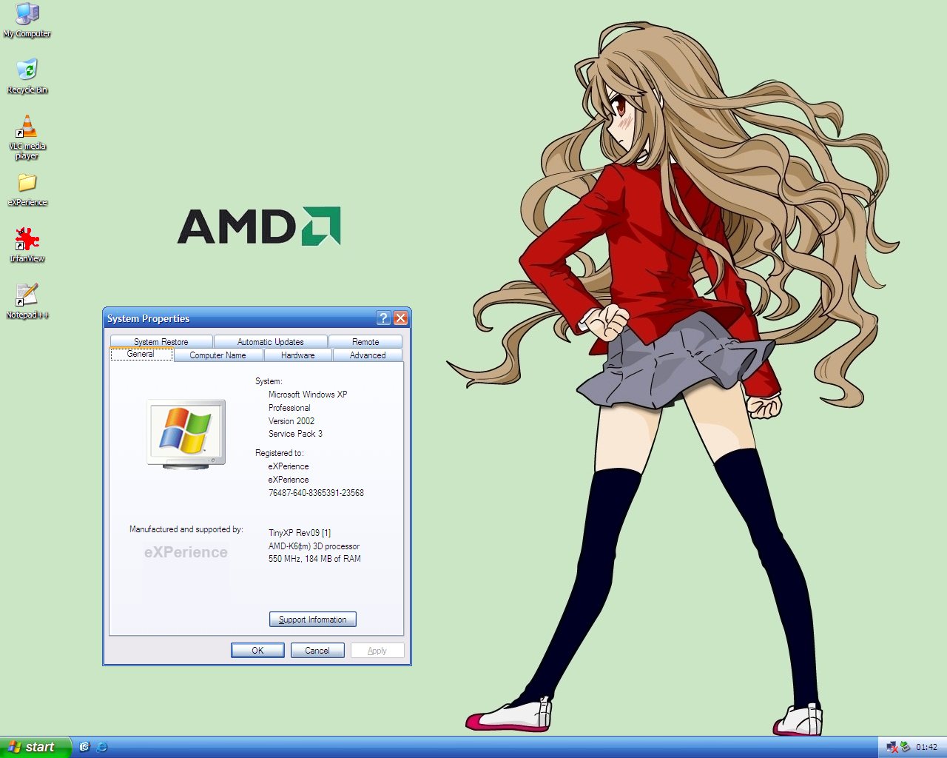Select the eXPerience folder on the desktop

click(x=27, y=189)
